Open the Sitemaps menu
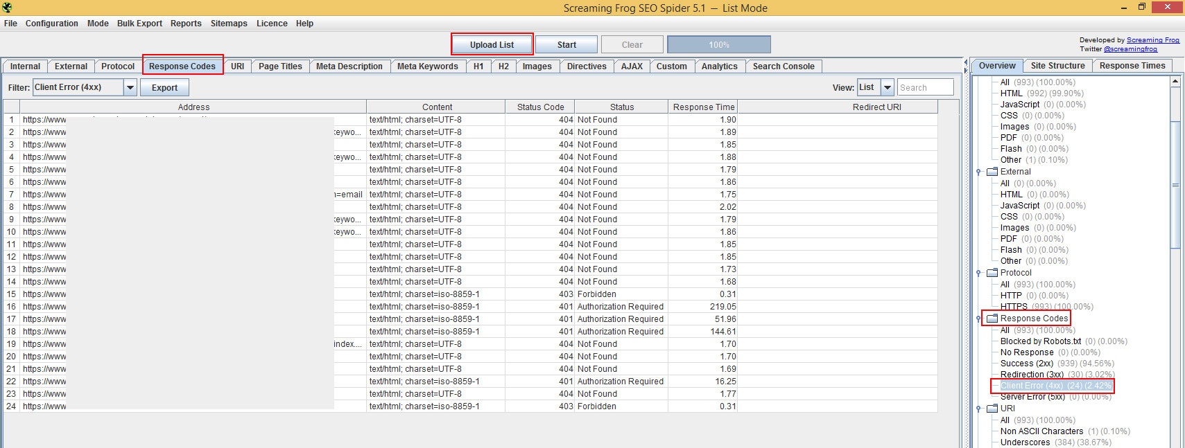This screenshot has height=448, width=1185. tap(229, 24)
